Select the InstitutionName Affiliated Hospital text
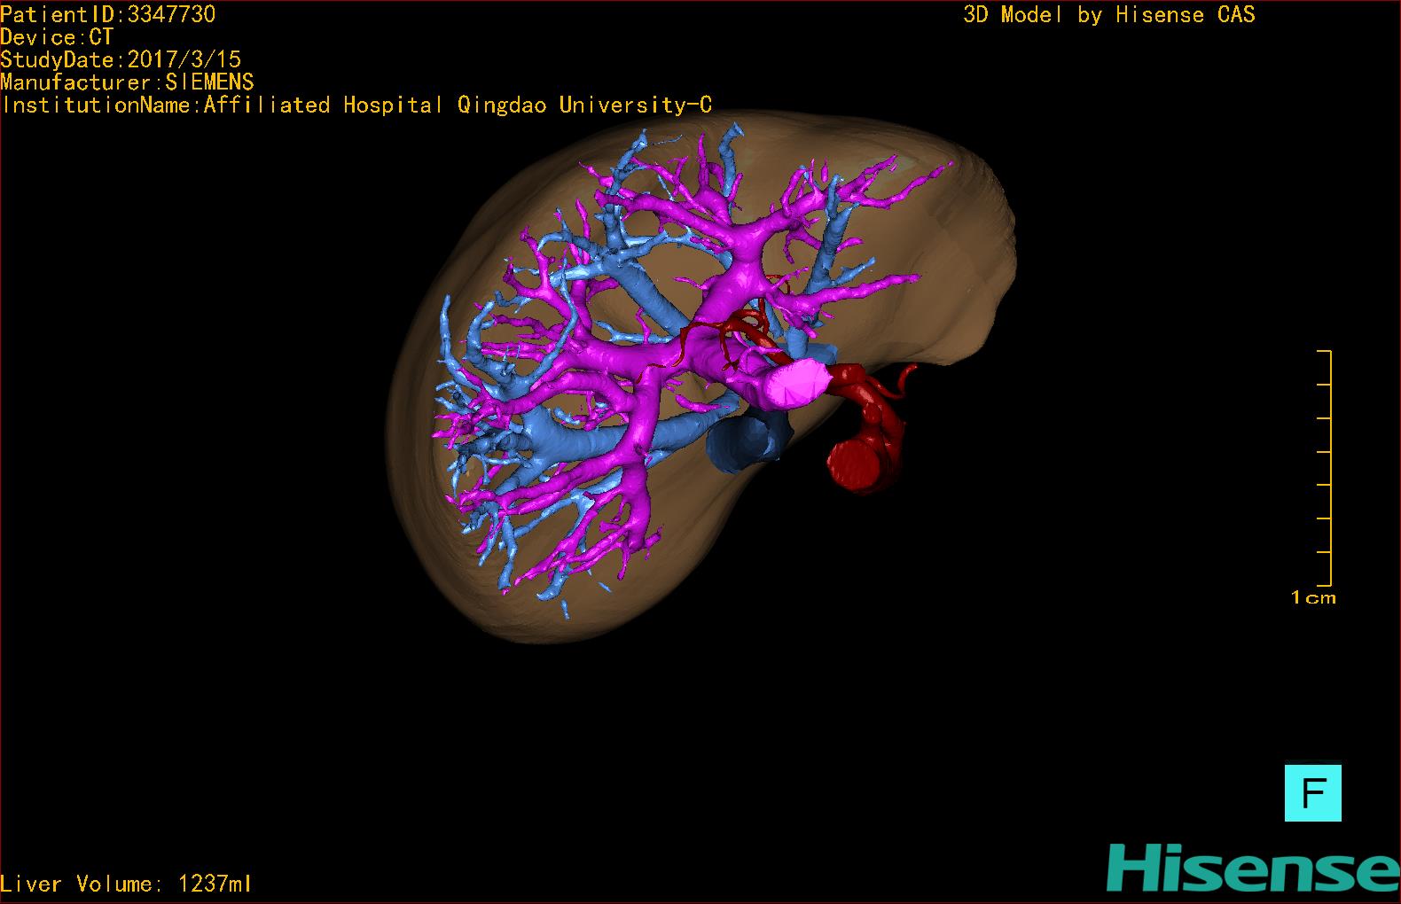This screenshot has width=1401, height=904. [356, 105]
